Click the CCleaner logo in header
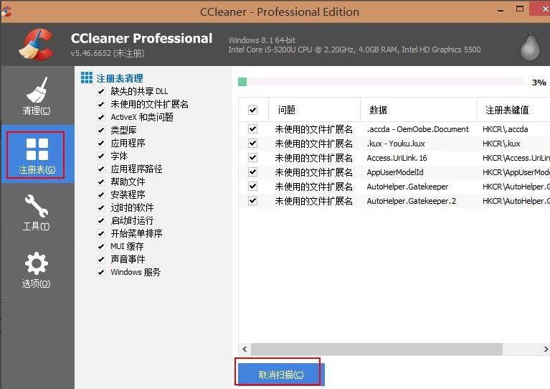 click(37, 45)
